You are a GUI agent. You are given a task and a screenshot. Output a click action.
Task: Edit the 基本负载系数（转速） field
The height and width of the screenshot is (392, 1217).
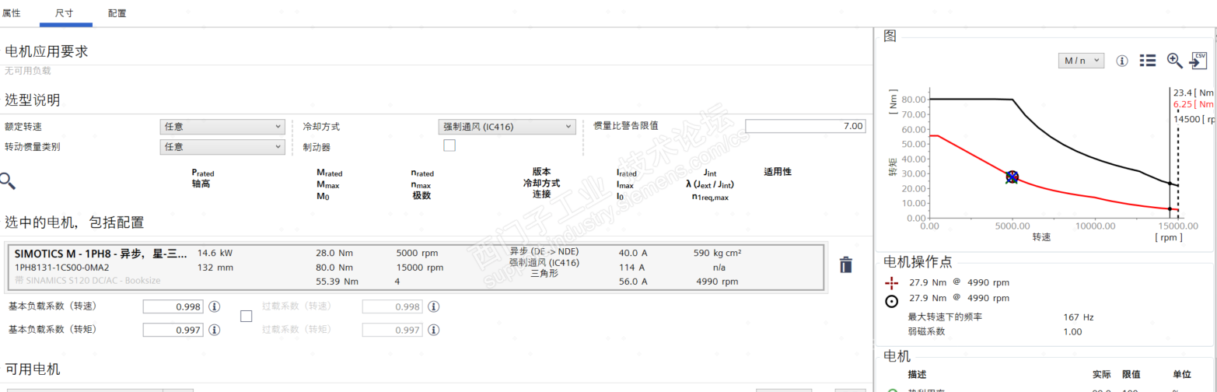pos(173,306)
